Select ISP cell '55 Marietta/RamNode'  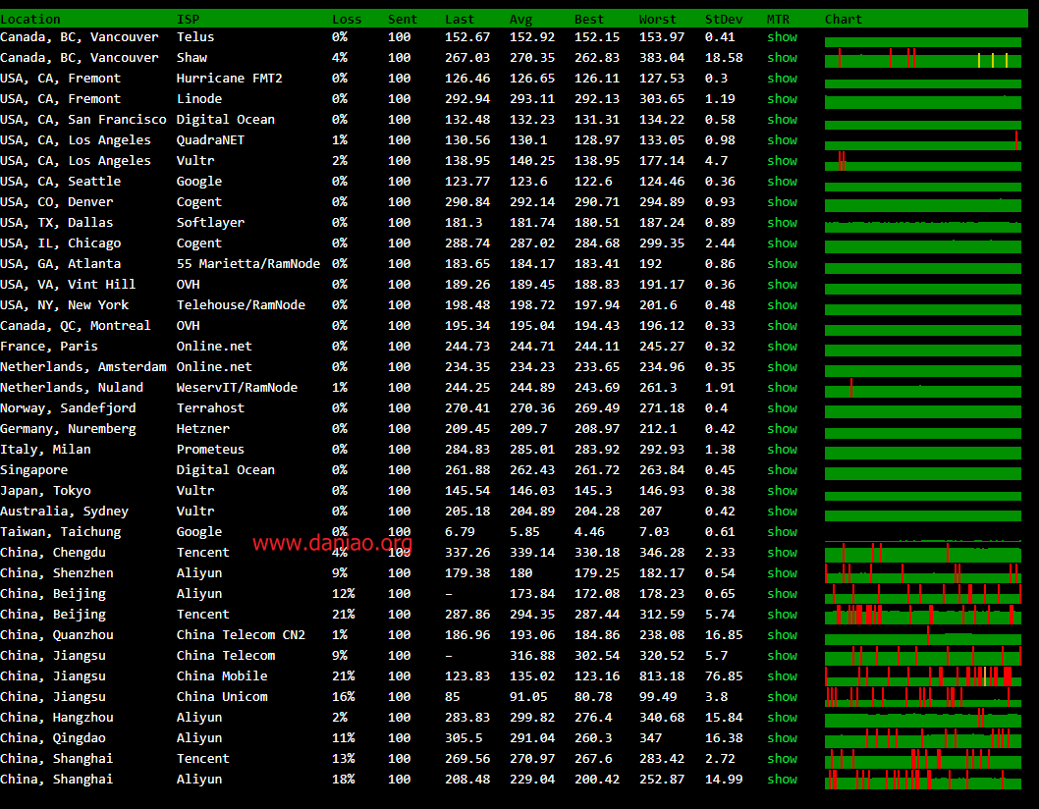pos(247,264)
